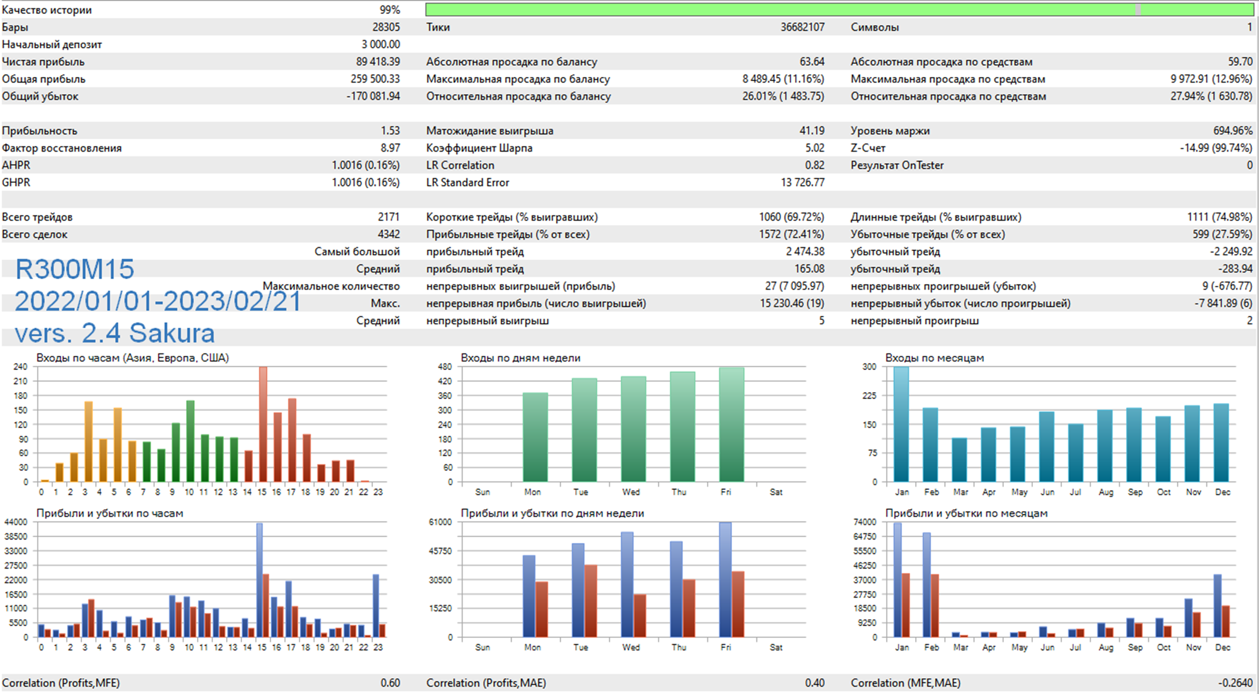Viewport: 1259px width, 694px height.
Task: Click the gray marker on quality bar
Action: coord(1138,10)
